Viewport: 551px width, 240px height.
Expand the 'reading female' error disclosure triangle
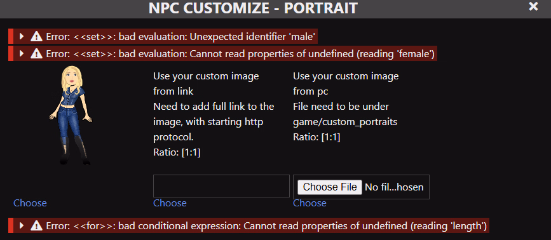tap(22, 54)
